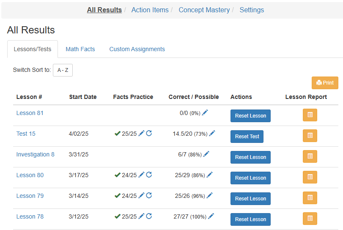
Task: Switch to the Math Facts tab
Action: (80, 49)
